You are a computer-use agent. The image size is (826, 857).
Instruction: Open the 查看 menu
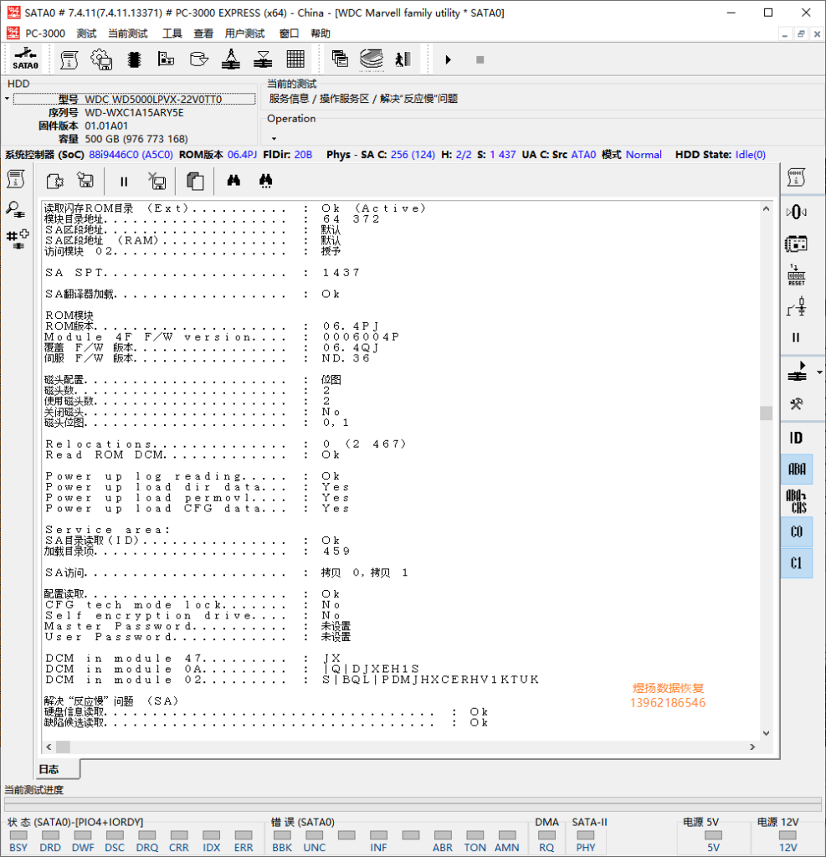[203, 33]
